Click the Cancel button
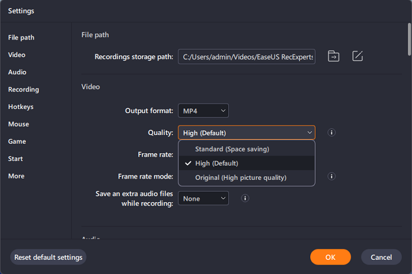This screenshot has height=274, width=412. 381,257
